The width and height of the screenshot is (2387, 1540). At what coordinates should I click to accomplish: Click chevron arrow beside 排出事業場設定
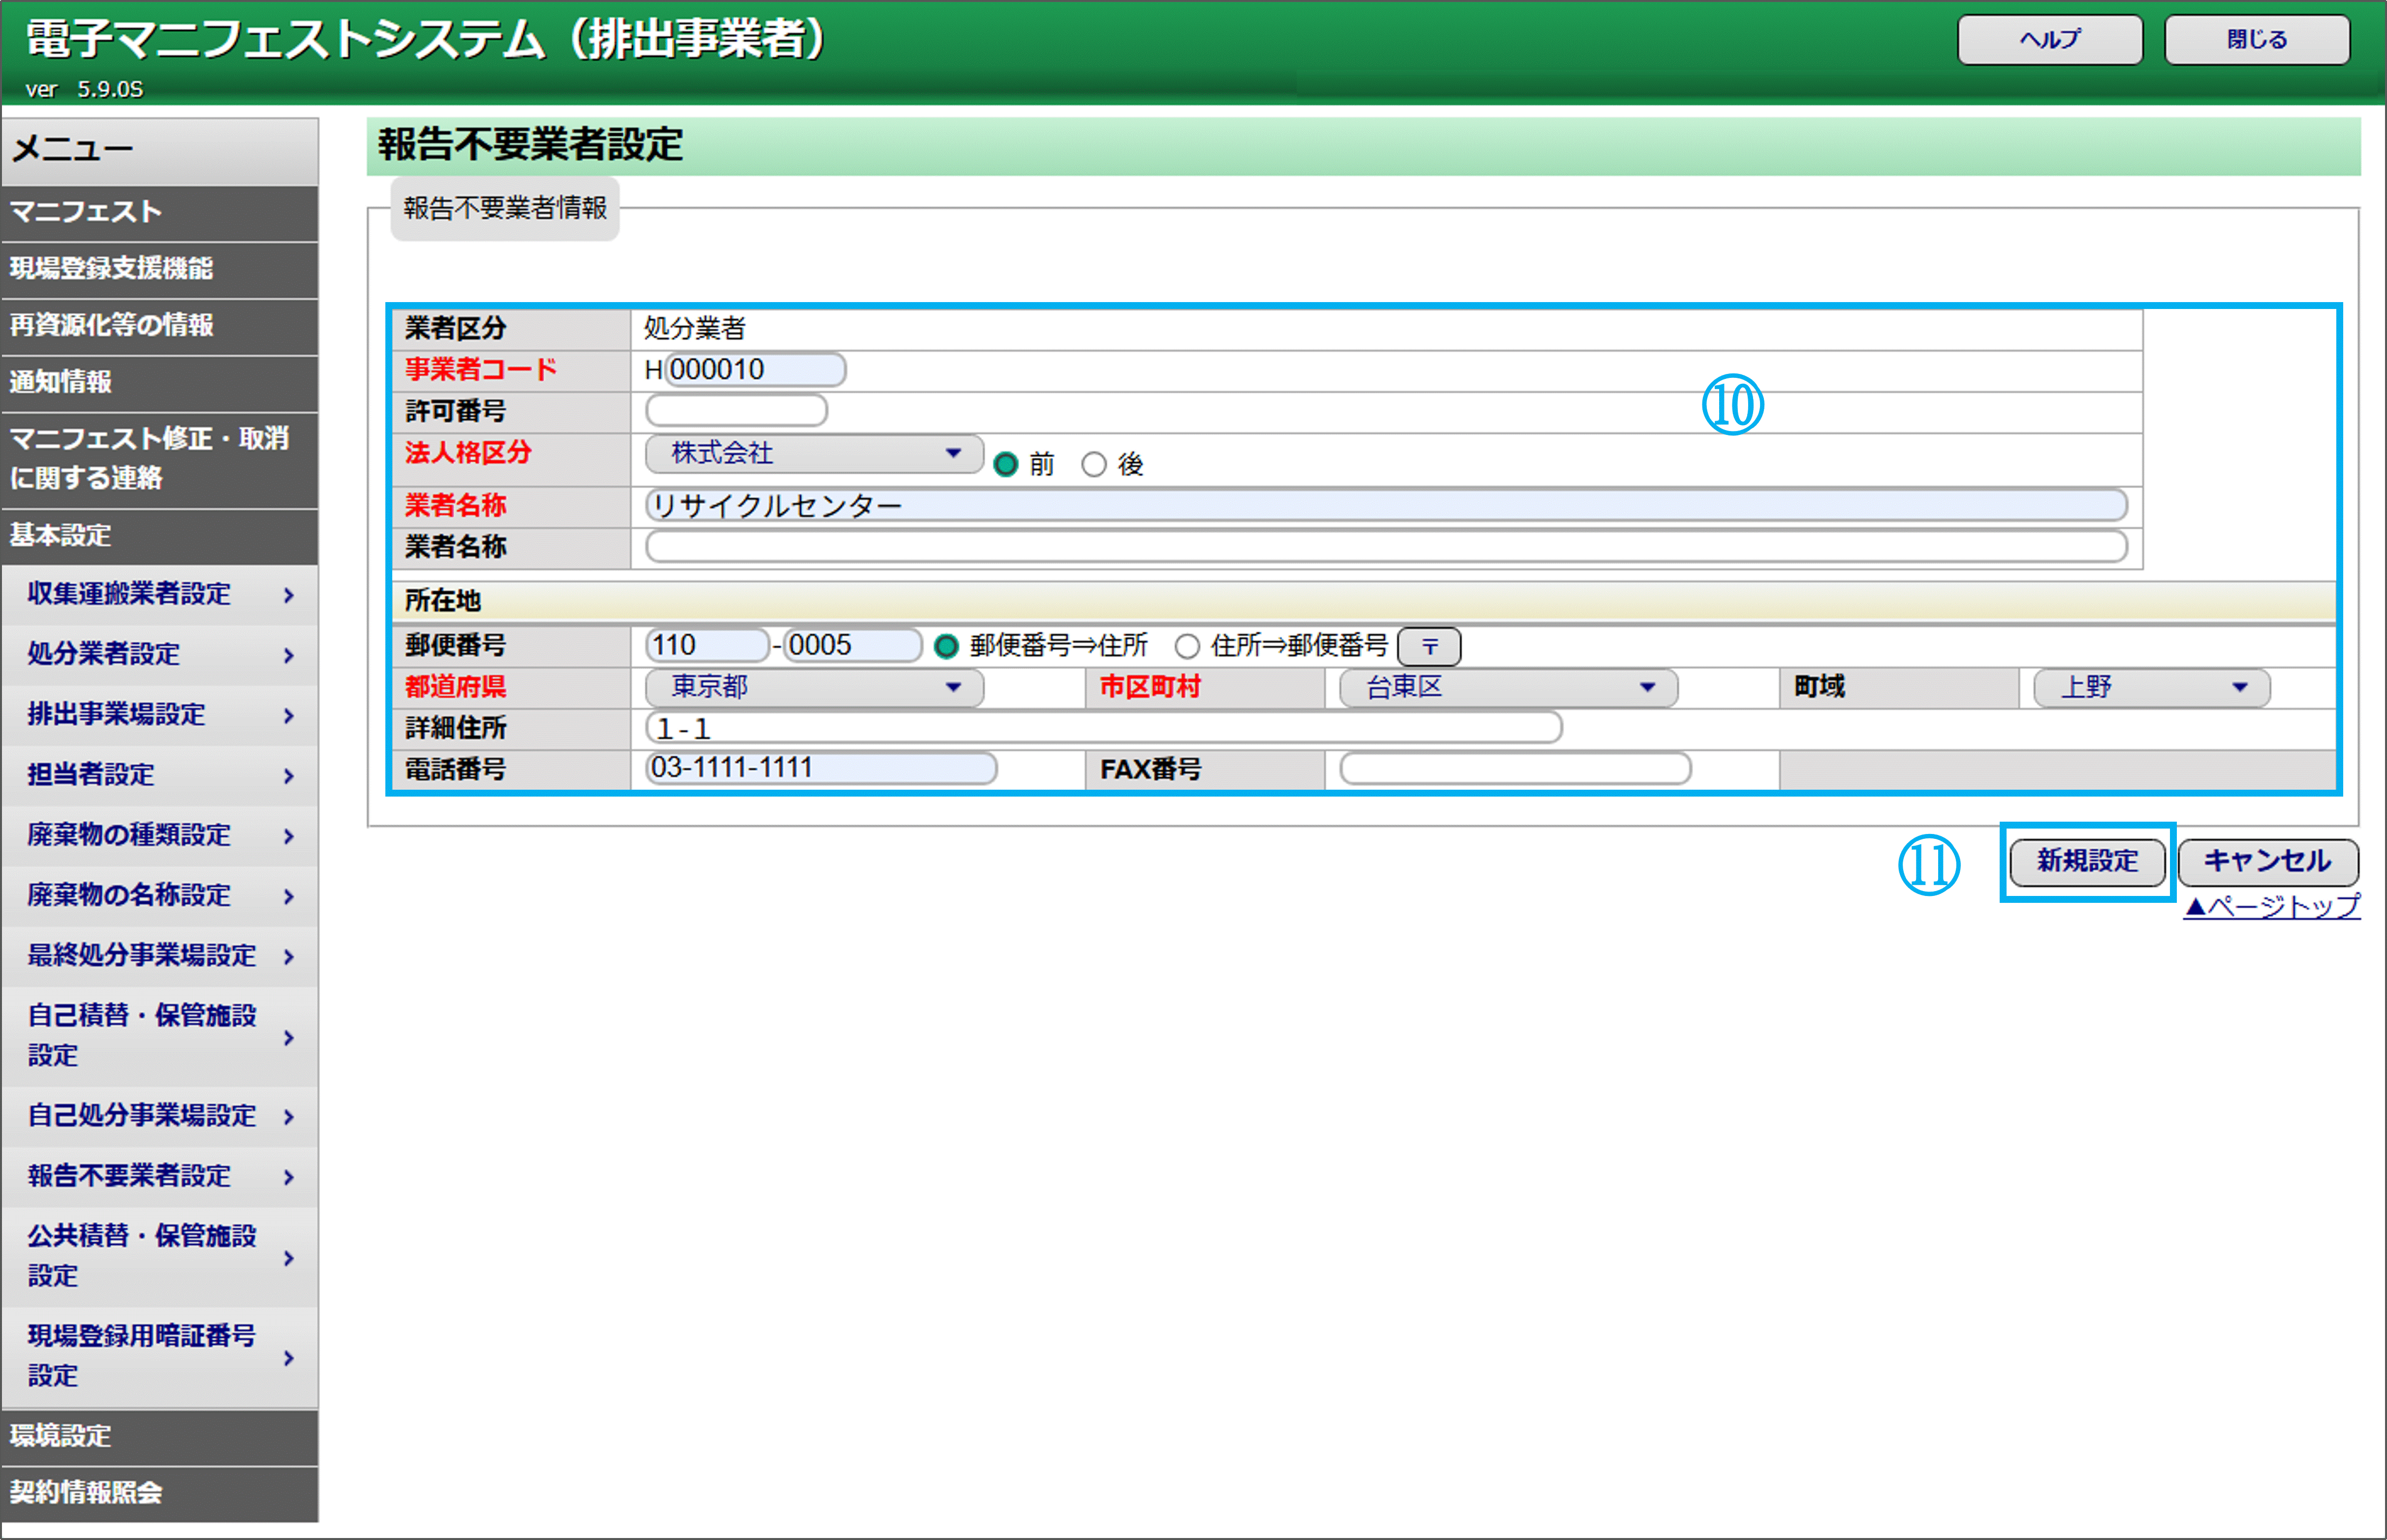click(x=289, y=716)
